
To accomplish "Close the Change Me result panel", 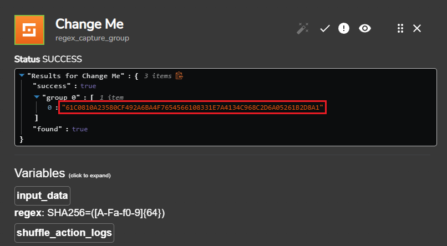I will click(x=417, y=28).
